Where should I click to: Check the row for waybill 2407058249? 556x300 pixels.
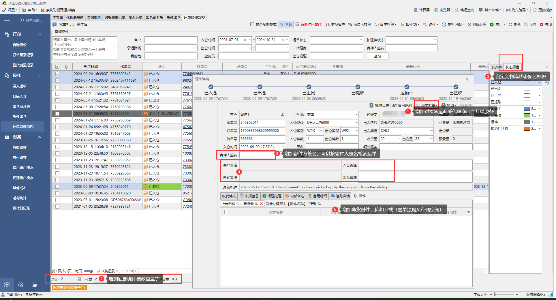click(57, 87)
